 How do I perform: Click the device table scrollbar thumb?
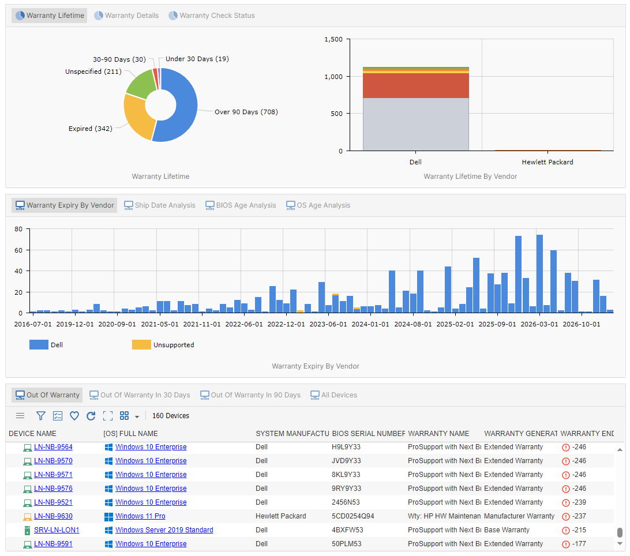click(620, 532)
